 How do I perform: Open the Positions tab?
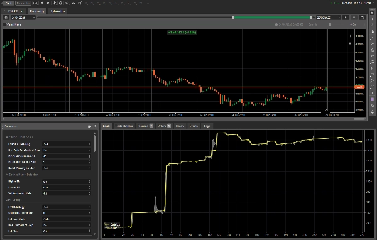[145, 126]
